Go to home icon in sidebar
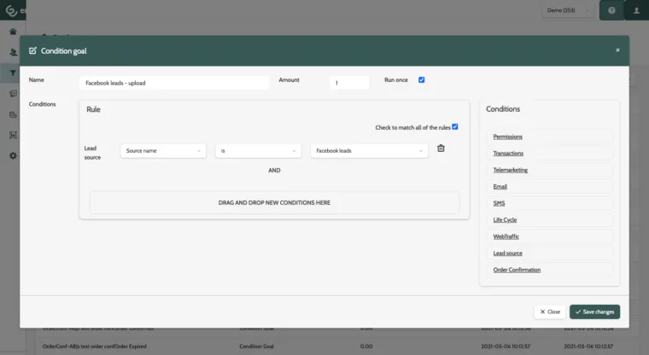 point(13,32)
